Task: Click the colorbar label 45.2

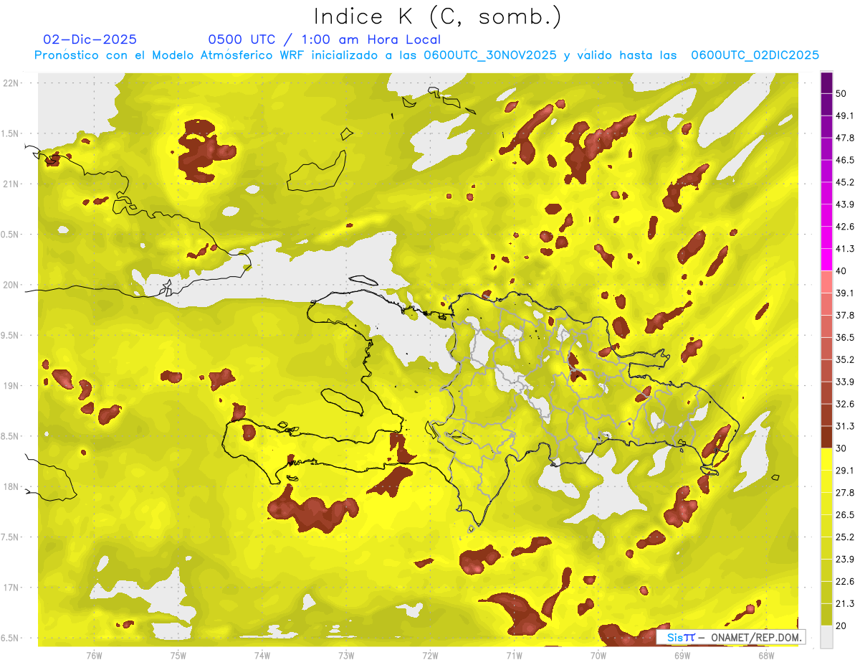Action: [x=845, y=182]
